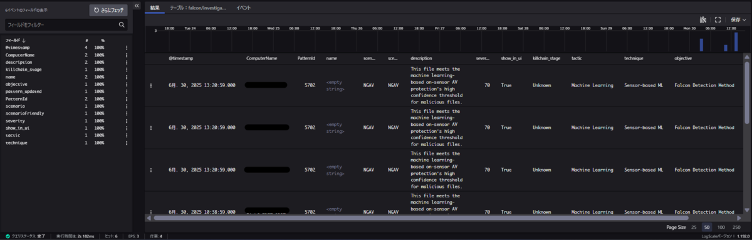Set page size to 100
The width and height of the screenshot is (752, 240).
coord(721,227)
